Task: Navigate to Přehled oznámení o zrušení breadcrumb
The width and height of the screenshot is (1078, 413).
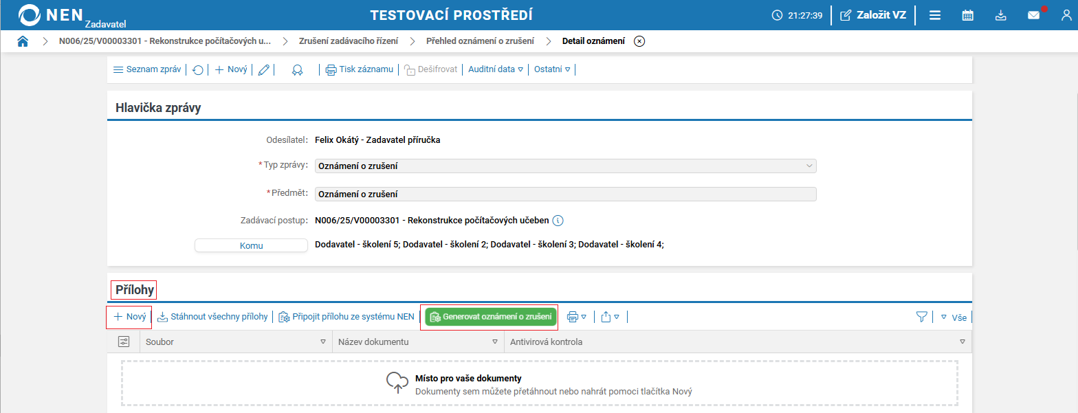Action: point(480,41)
